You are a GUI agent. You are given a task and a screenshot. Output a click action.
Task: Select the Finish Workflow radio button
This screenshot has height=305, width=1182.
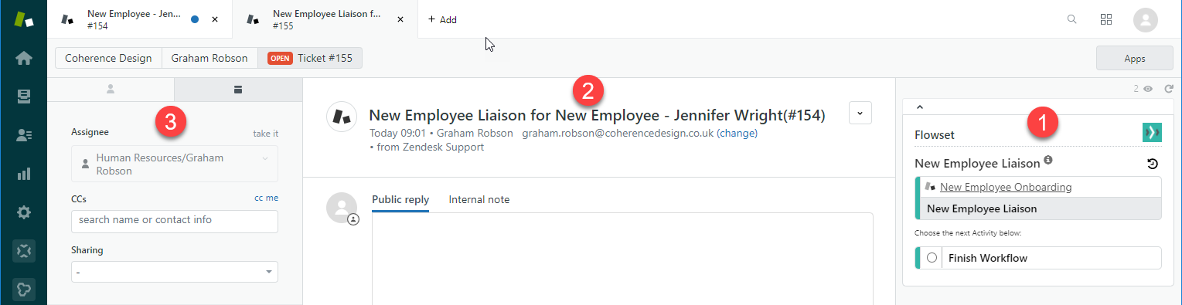coord(932,258)
